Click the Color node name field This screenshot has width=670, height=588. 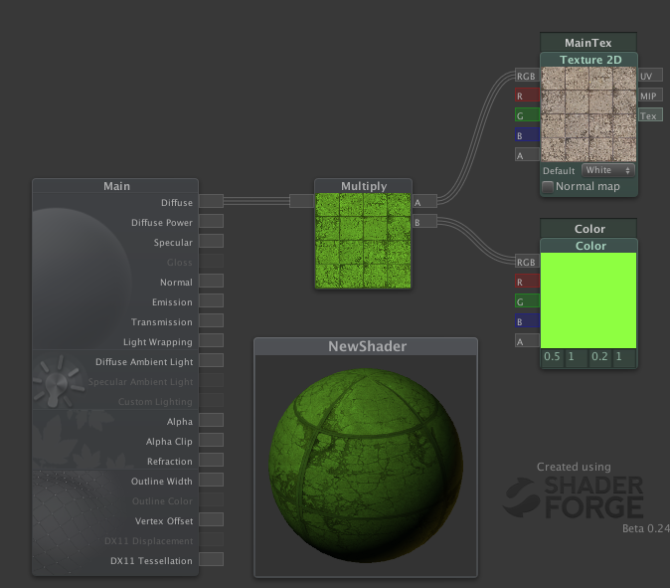(x=588, y=229)
